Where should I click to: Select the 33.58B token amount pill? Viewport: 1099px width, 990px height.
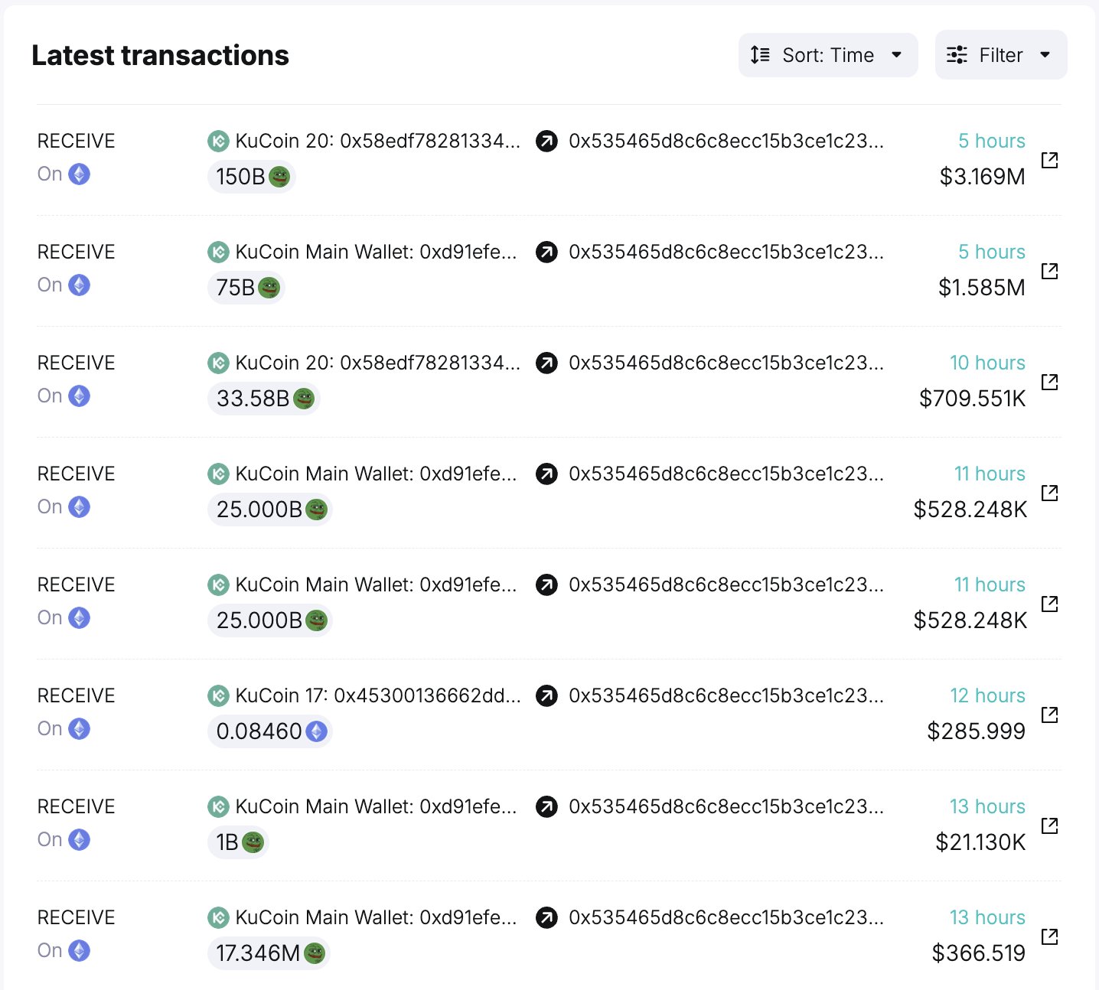[x=263, y=399]
